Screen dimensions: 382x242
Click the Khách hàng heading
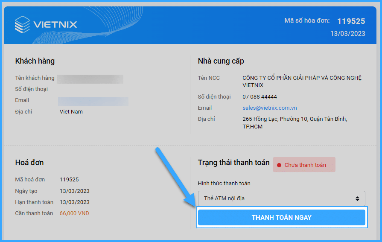point(35,61)
